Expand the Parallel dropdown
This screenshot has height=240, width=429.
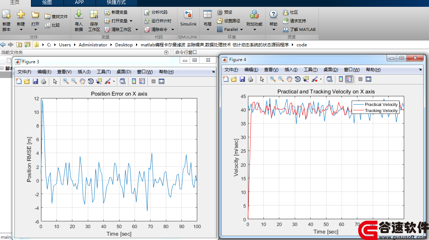[x=241, y=29]
